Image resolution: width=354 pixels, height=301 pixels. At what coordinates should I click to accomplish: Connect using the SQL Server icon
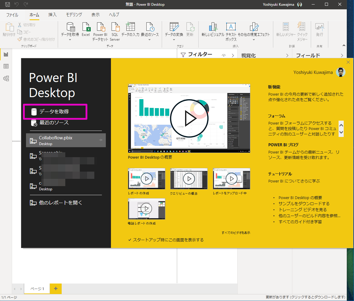115,27
